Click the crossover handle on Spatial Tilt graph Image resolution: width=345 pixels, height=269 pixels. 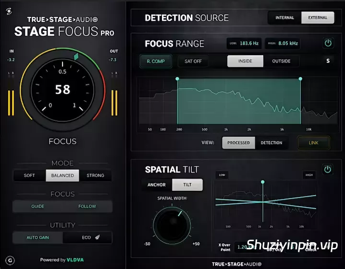coord(262,182)
